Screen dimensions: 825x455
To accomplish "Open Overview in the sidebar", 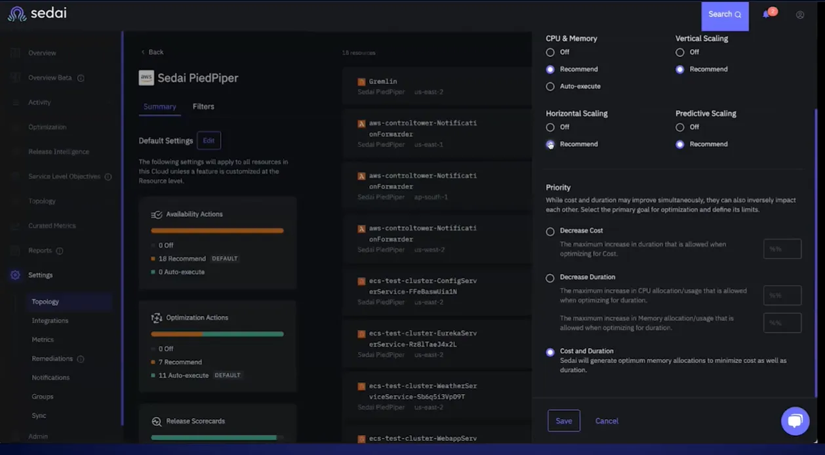I will pyautogui.click(x=42, y=53).
